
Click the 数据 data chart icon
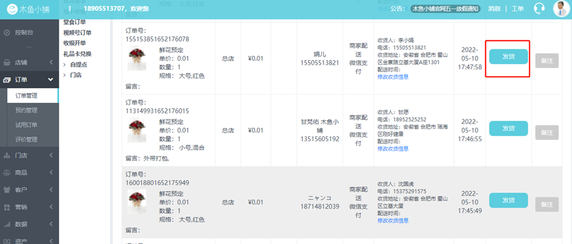tap(7, 224)
